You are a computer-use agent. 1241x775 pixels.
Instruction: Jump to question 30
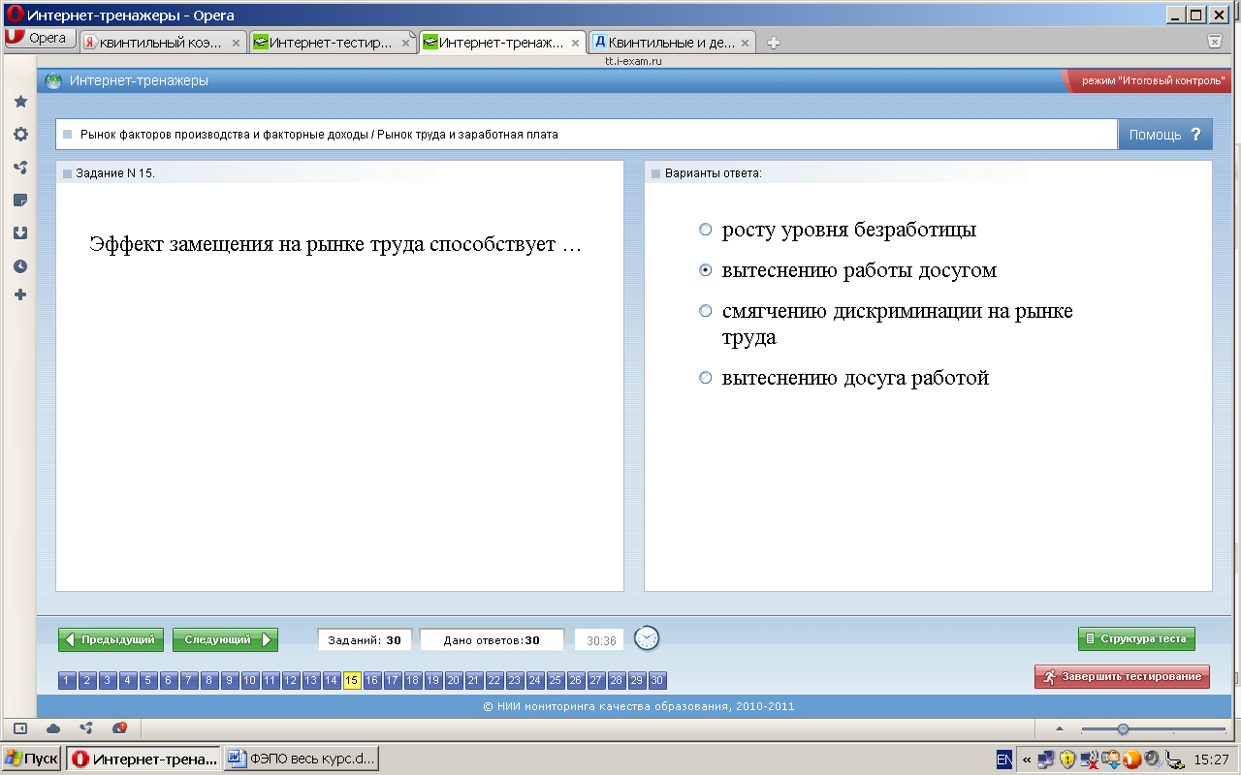(656, 681)
